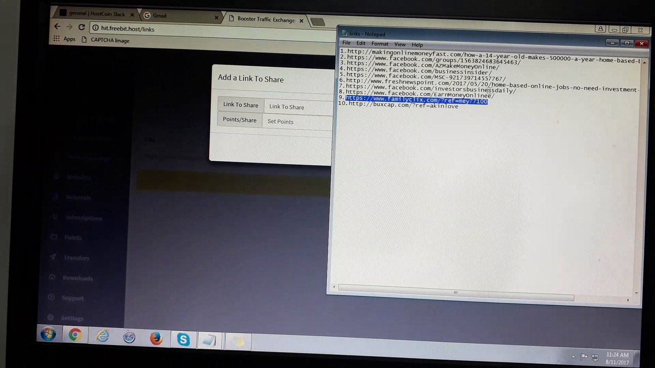Close the Gmail tab
The height and width of the screenshot is (368, 655).
coord(216,18)
